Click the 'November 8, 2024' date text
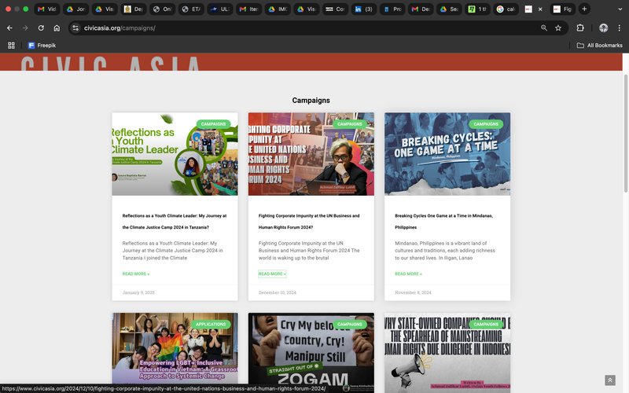The image size is (629, 393). [414, 292]
